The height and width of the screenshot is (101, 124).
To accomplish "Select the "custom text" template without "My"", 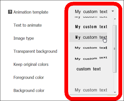I will [89, 69].
